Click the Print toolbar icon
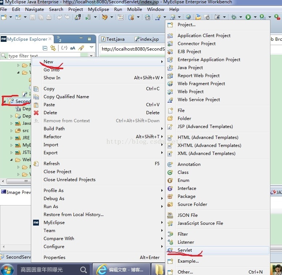282x275 pixels. 49,17
